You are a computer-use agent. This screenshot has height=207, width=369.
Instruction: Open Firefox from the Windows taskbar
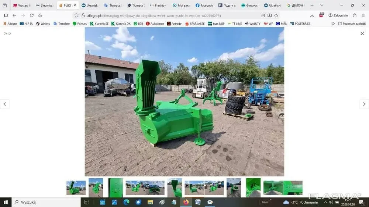click(x=186, y=202)
